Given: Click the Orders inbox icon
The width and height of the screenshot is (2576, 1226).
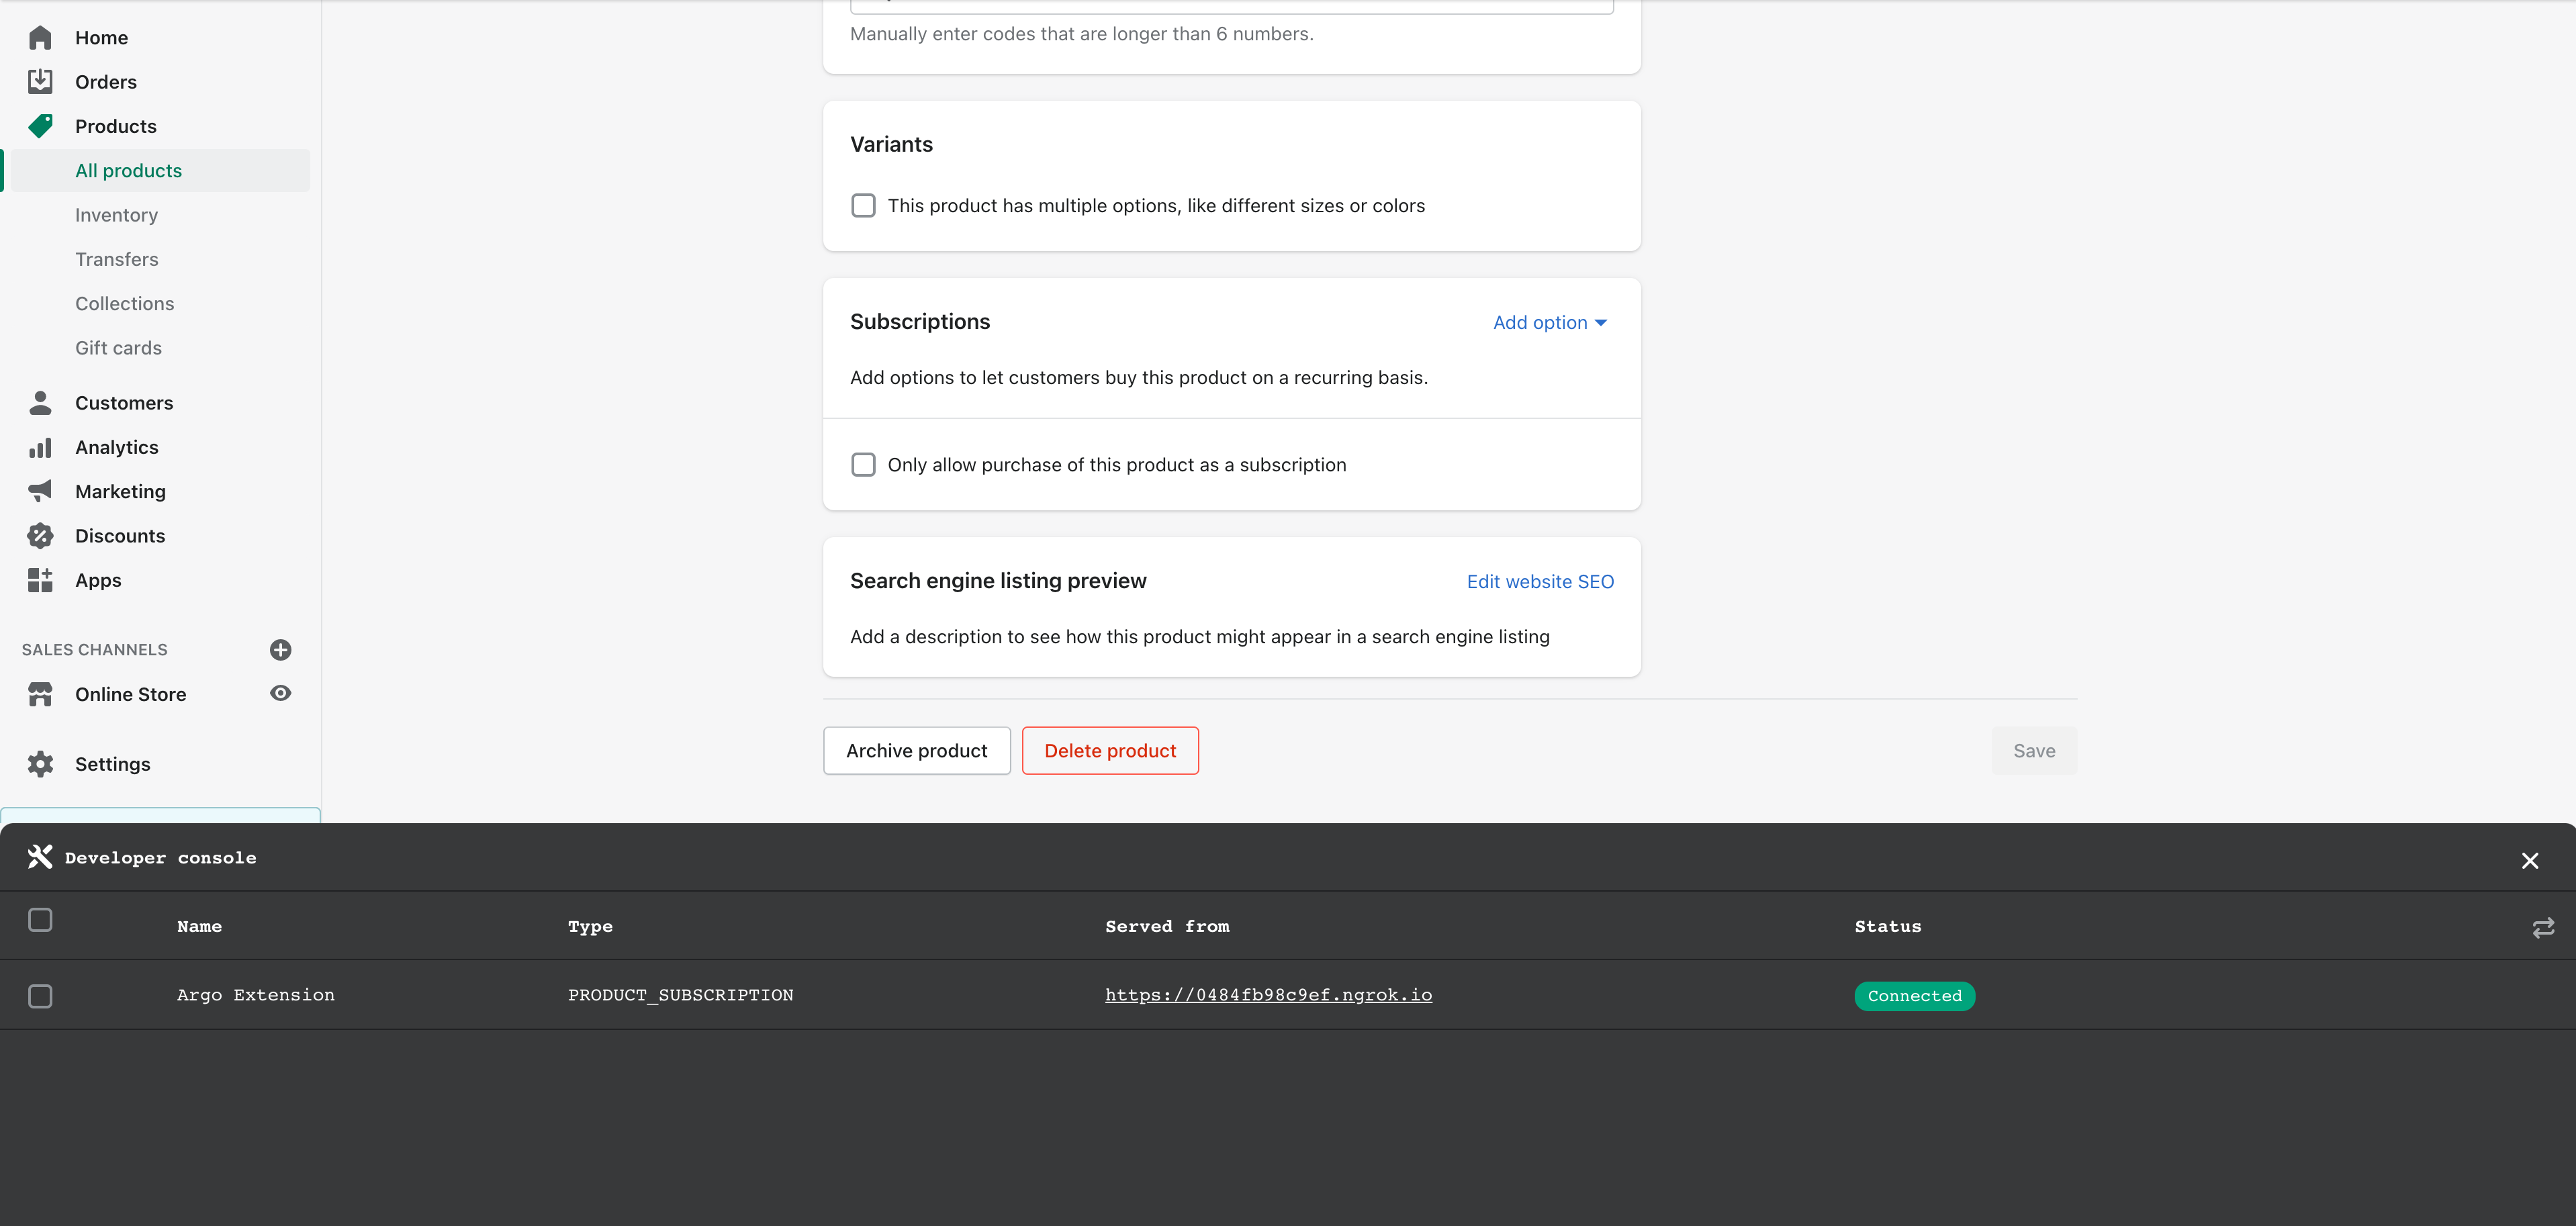Looking at the screenshot, I should point(40,82).
